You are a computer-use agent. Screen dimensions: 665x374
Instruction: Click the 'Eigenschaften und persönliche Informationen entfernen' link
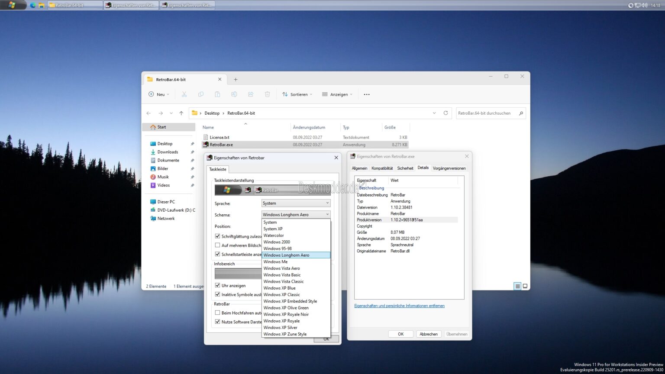399,306
